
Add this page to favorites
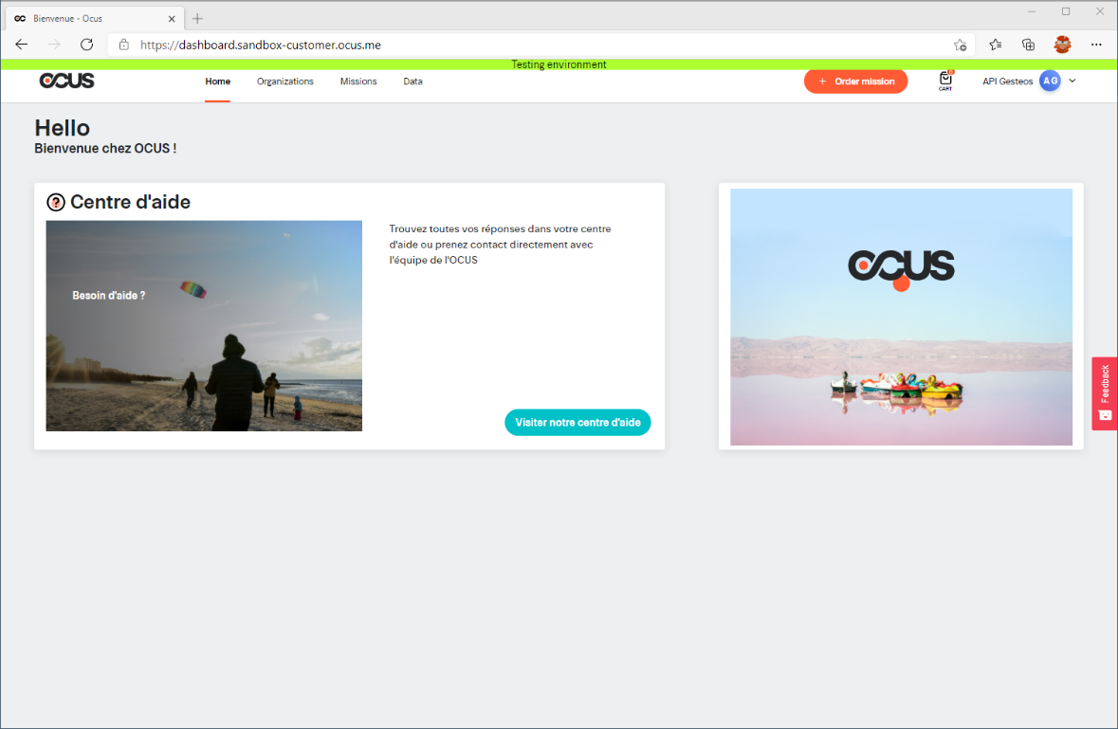960,45
